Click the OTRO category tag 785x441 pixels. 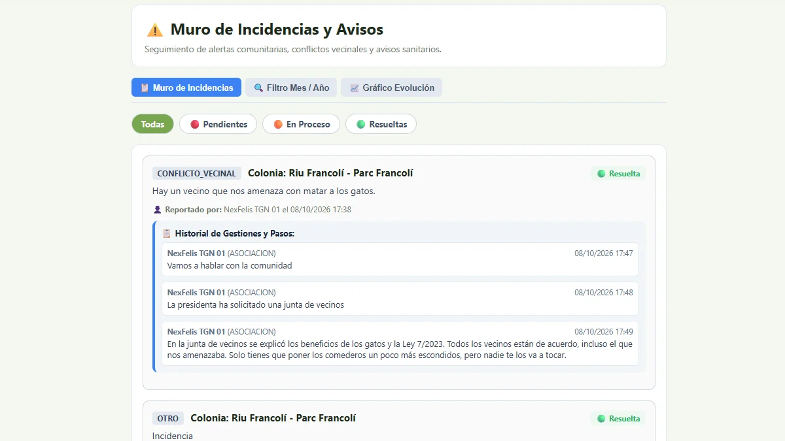pyautogui.click(x=168, y=418)
